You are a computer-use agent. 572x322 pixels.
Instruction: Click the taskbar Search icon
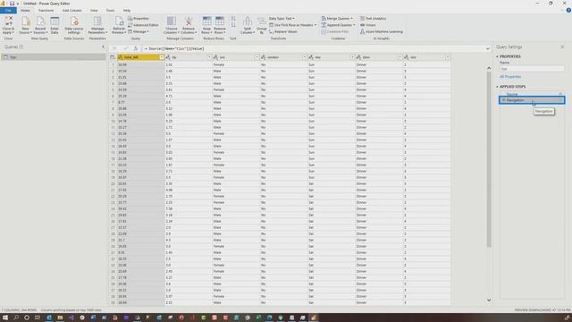(16, 318)
